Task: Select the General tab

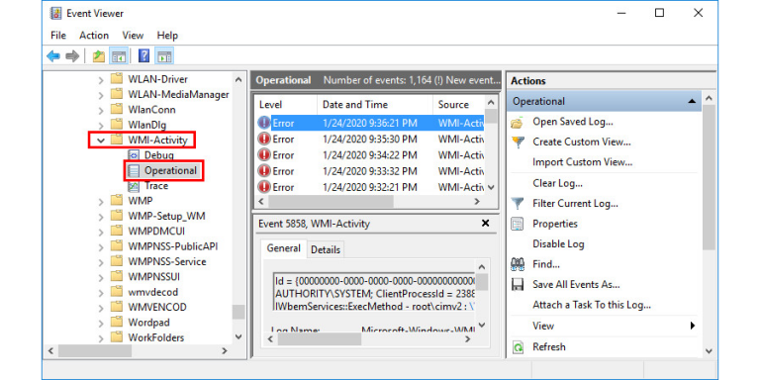Action: [x=284, y=248]
